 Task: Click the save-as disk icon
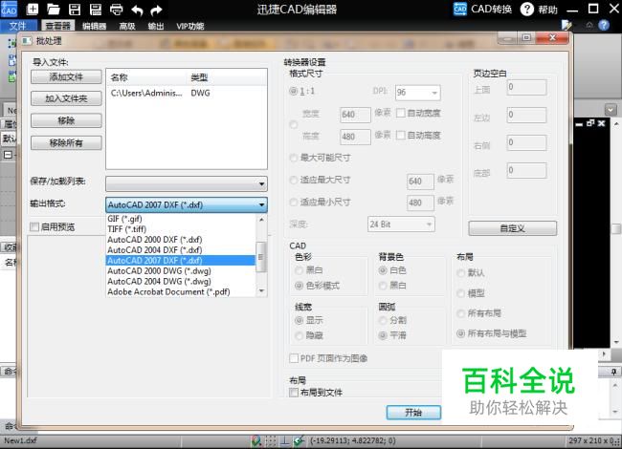(95, 10)
